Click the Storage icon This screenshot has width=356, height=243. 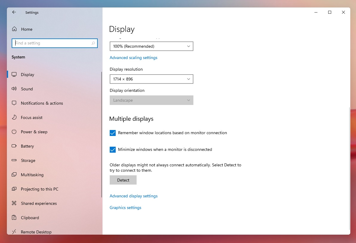[14, 160]
